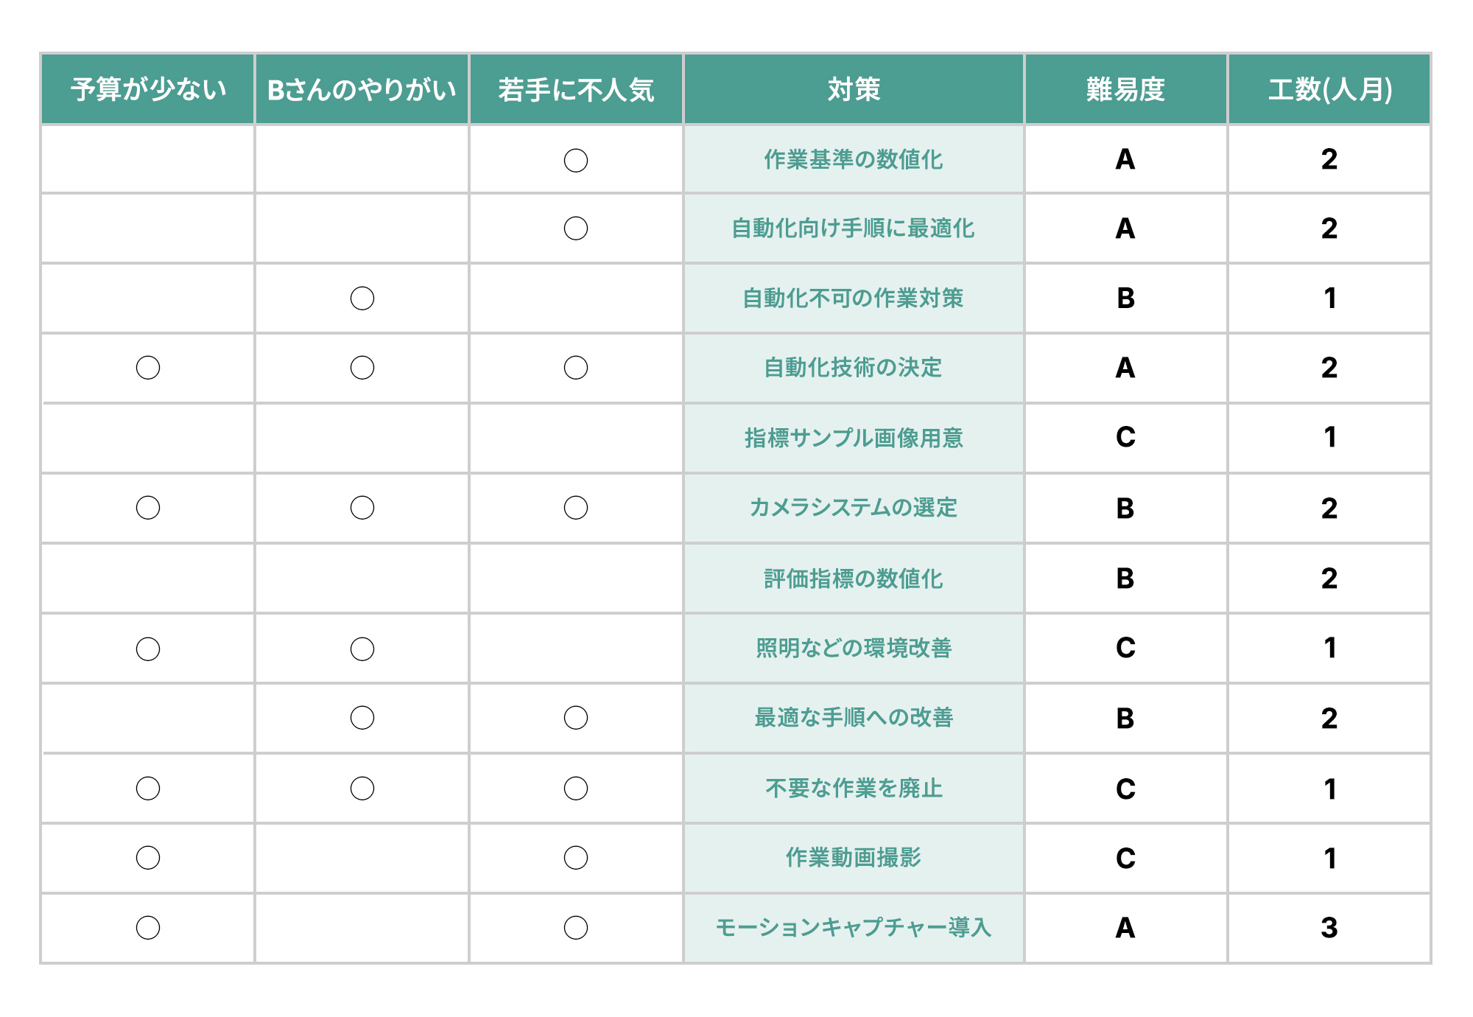The width and height of the screenshot is (1473, 1017).
Task: Click the man-month value 3
Action: click(1329, 927)
